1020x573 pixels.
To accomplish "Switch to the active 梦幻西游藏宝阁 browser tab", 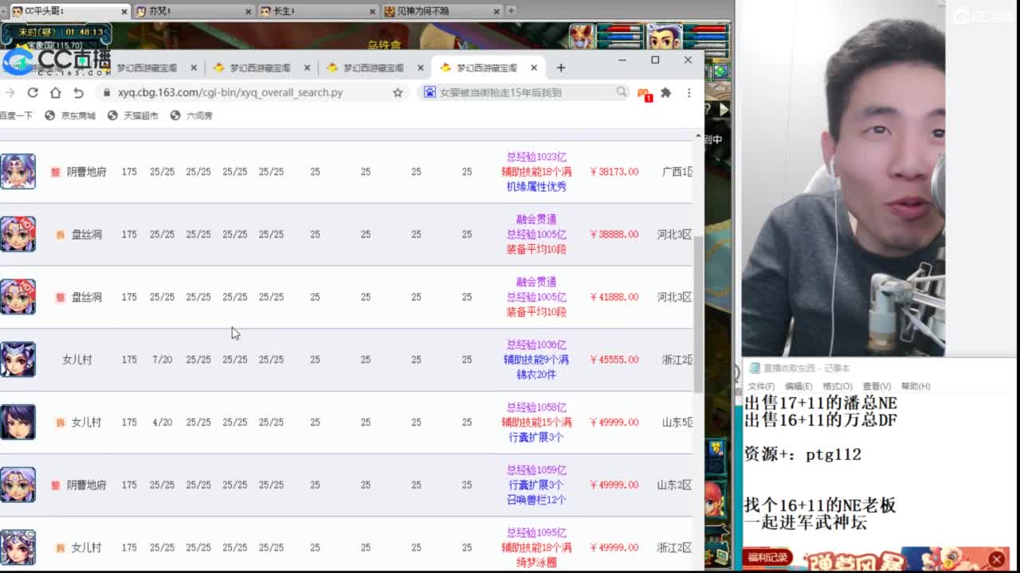I will click(486, 68).
